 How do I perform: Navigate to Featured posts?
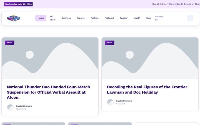[x=109, y=18]
